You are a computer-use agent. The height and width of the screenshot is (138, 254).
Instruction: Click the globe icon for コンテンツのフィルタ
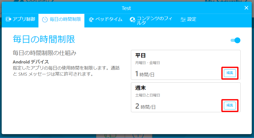point(133,19)
